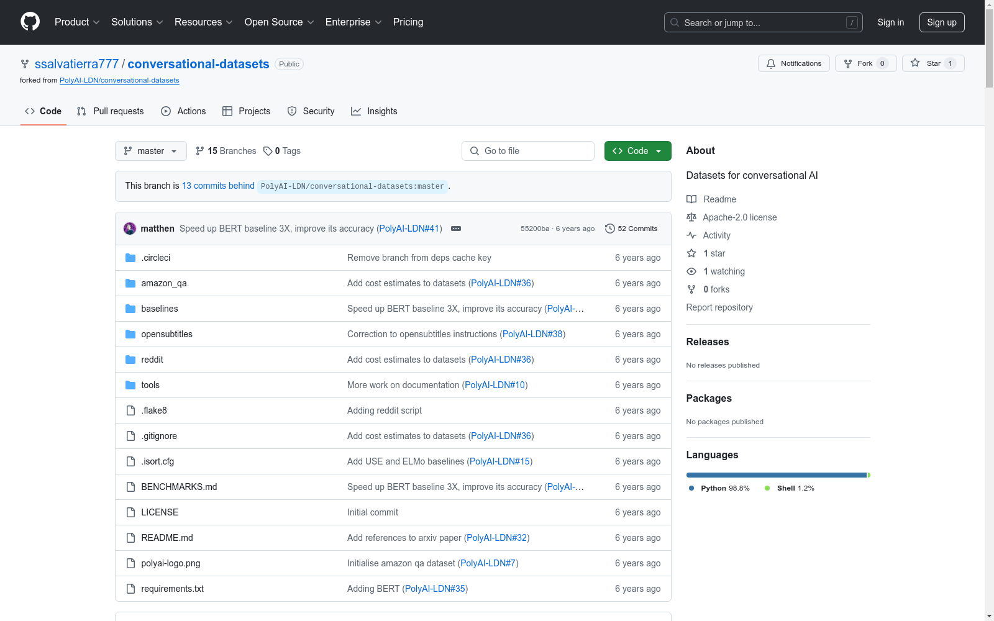
Task: Open the Pricing page link
Action: pyautogui.click(x=408, y=22)
